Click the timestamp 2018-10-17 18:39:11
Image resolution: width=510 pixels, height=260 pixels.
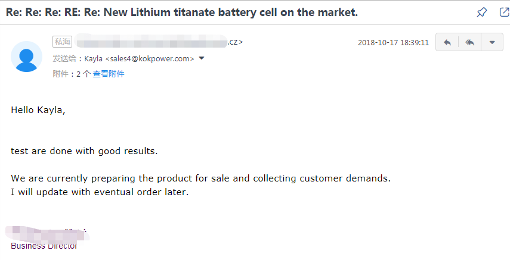pos(394,42)
